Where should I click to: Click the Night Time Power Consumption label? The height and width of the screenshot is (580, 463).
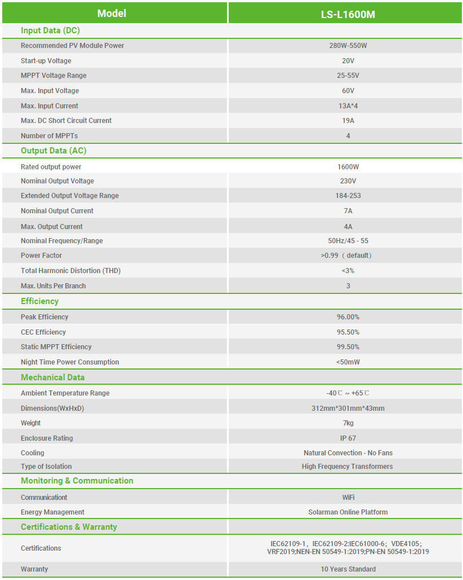tap(70, 362)
